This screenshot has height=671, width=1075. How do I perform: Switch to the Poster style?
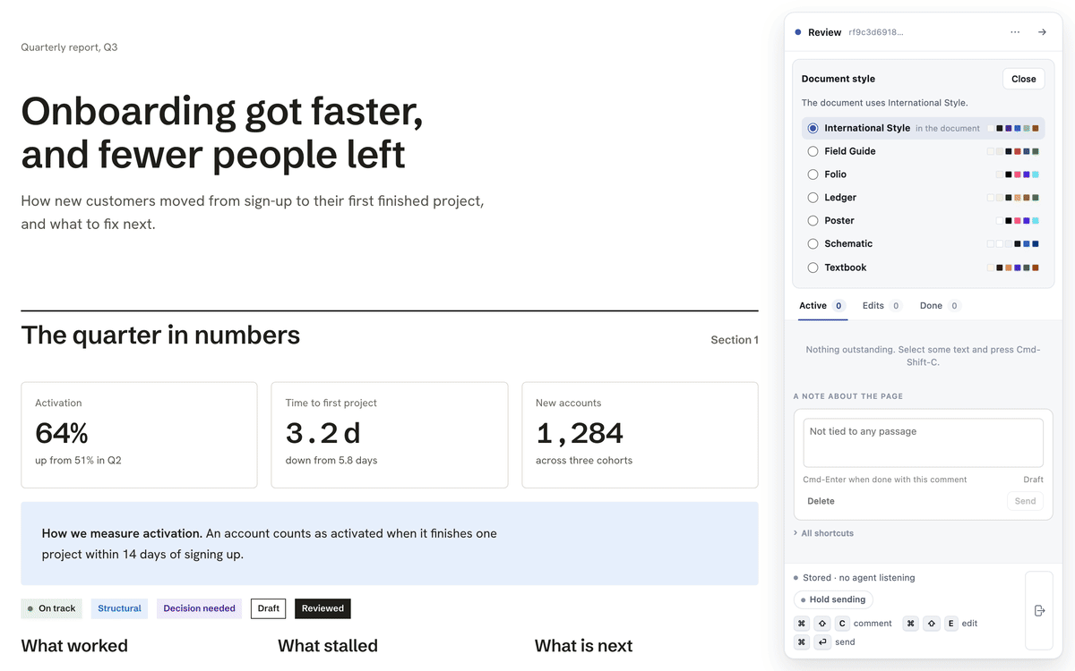pos(923,220)
